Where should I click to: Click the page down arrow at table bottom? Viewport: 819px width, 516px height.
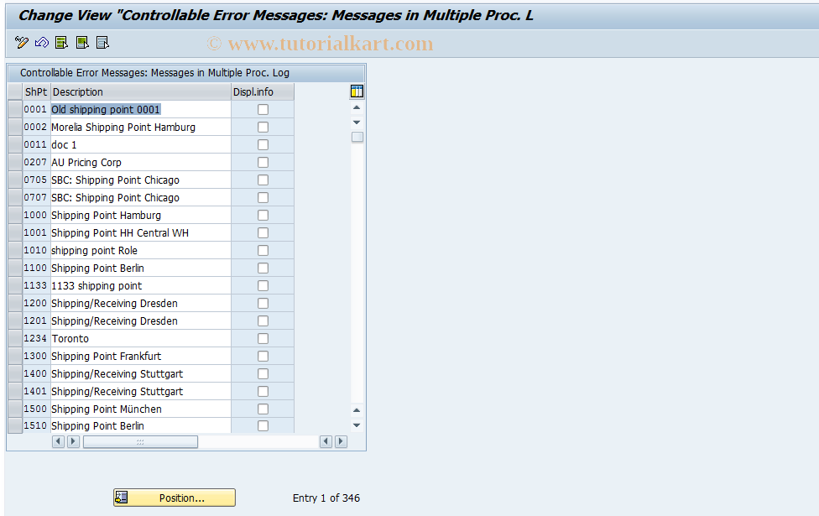coord(357,425)
